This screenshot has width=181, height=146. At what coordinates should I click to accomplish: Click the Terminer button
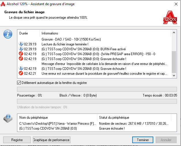(x=143, y=140)
